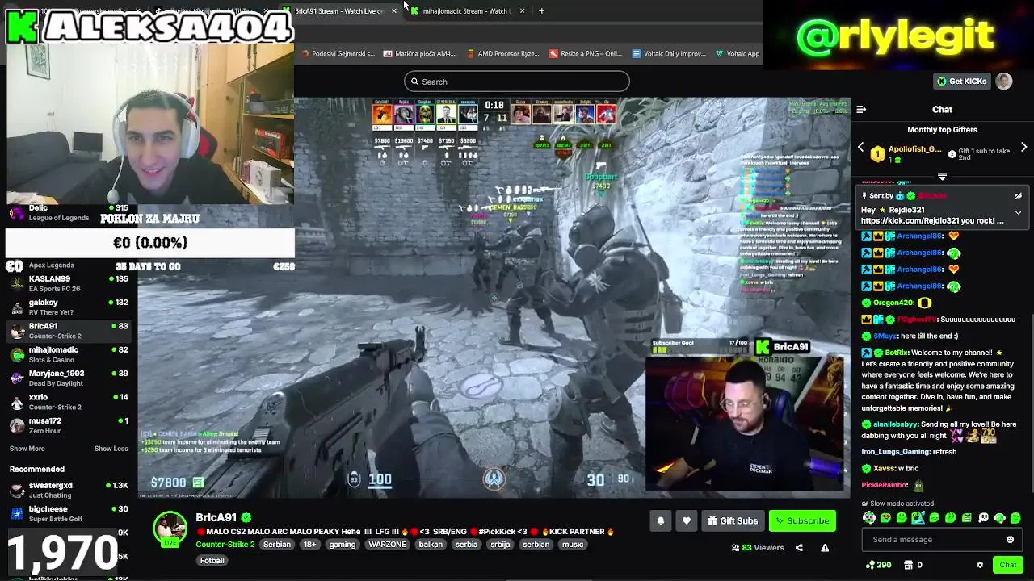Click the Serbian tag

coord(277,545)
